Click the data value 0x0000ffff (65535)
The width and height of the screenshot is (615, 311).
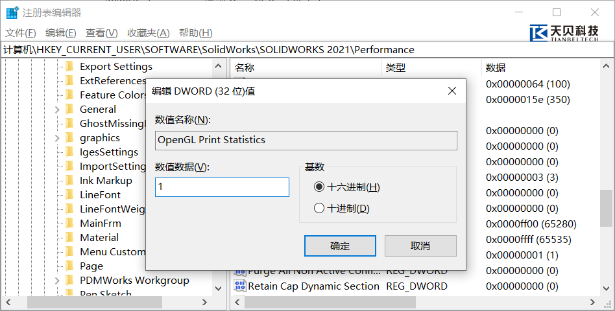528,240
